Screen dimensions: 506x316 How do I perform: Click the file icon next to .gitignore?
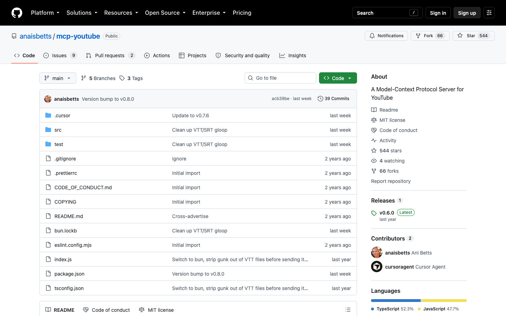point(48,159)
